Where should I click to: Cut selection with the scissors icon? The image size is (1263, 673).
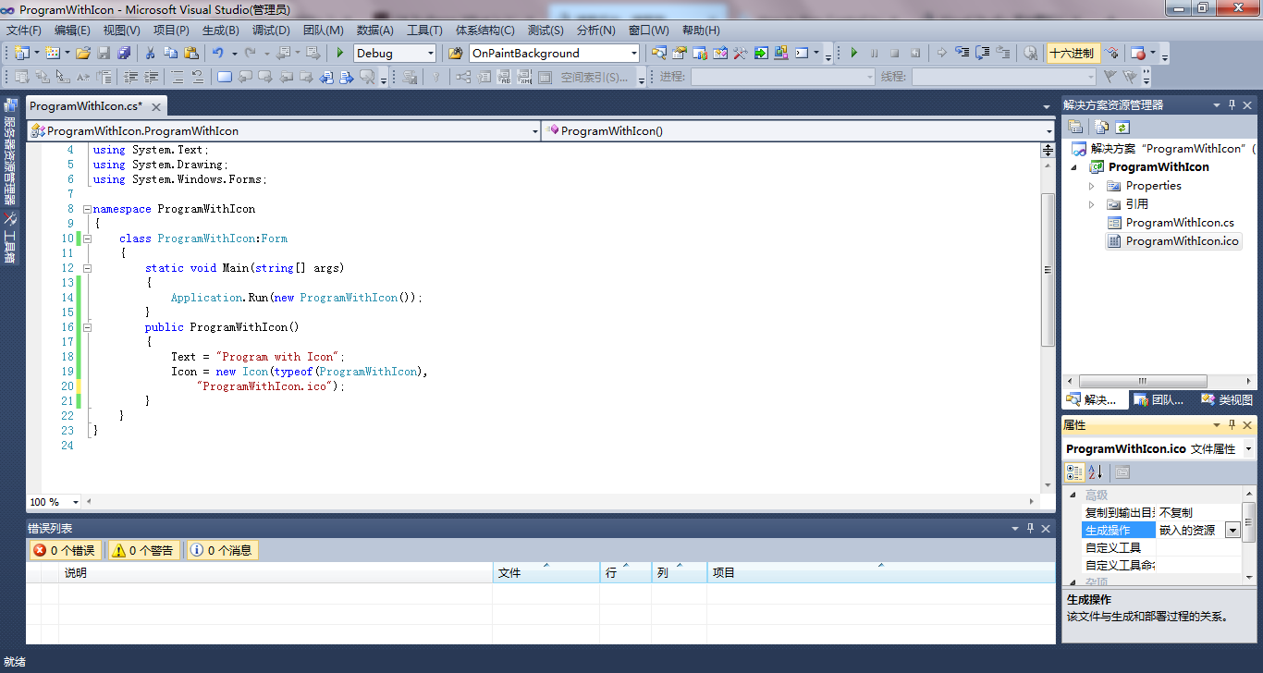point(150,53)
